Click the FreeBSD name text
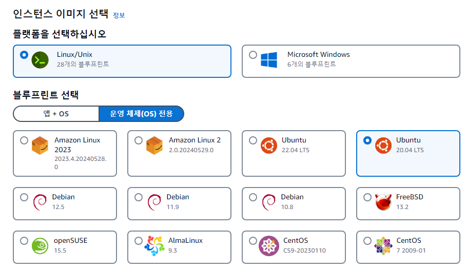 (x=410, y=197)
